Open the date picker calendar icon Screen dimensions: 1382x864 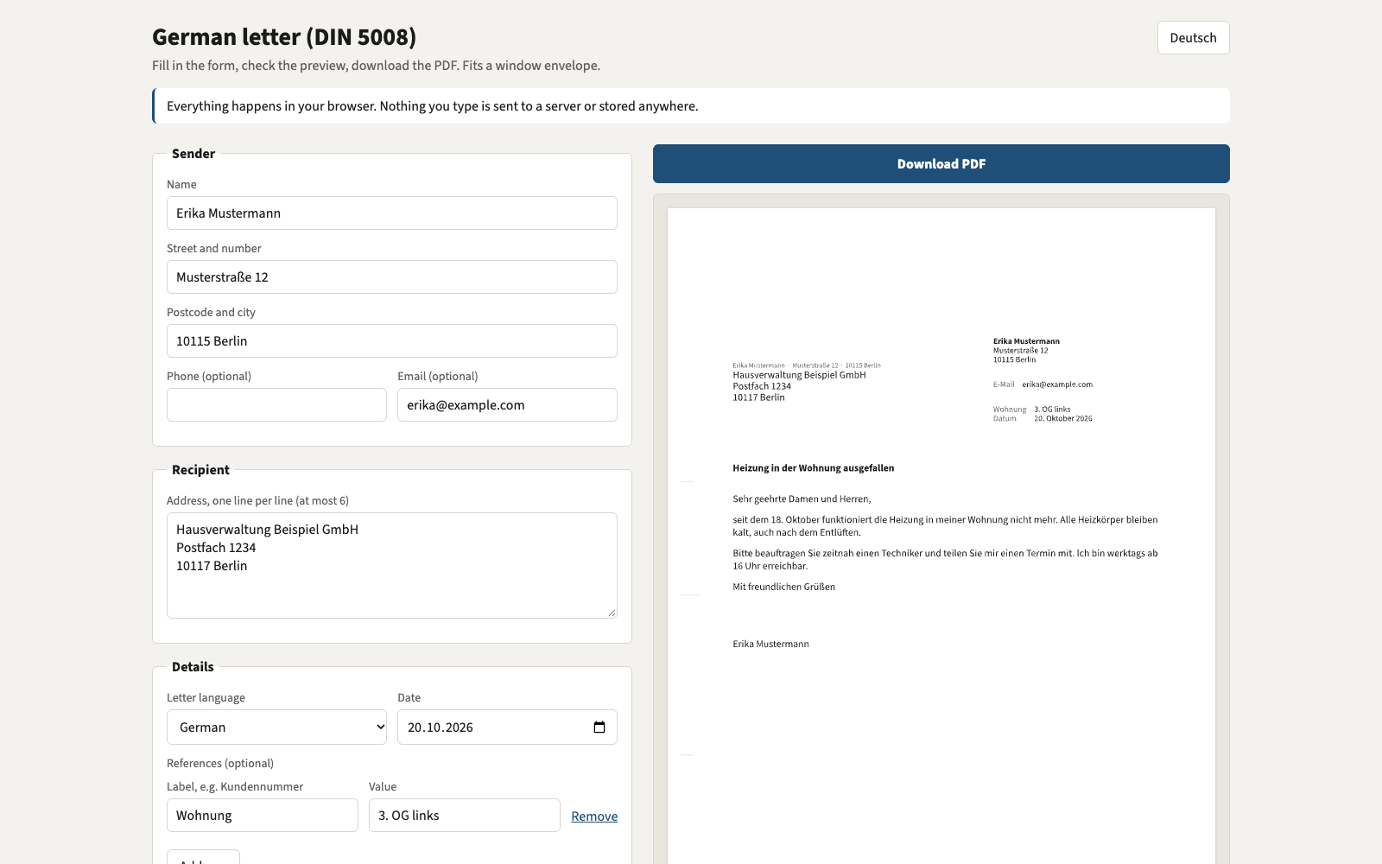click(x=599, y=727)
